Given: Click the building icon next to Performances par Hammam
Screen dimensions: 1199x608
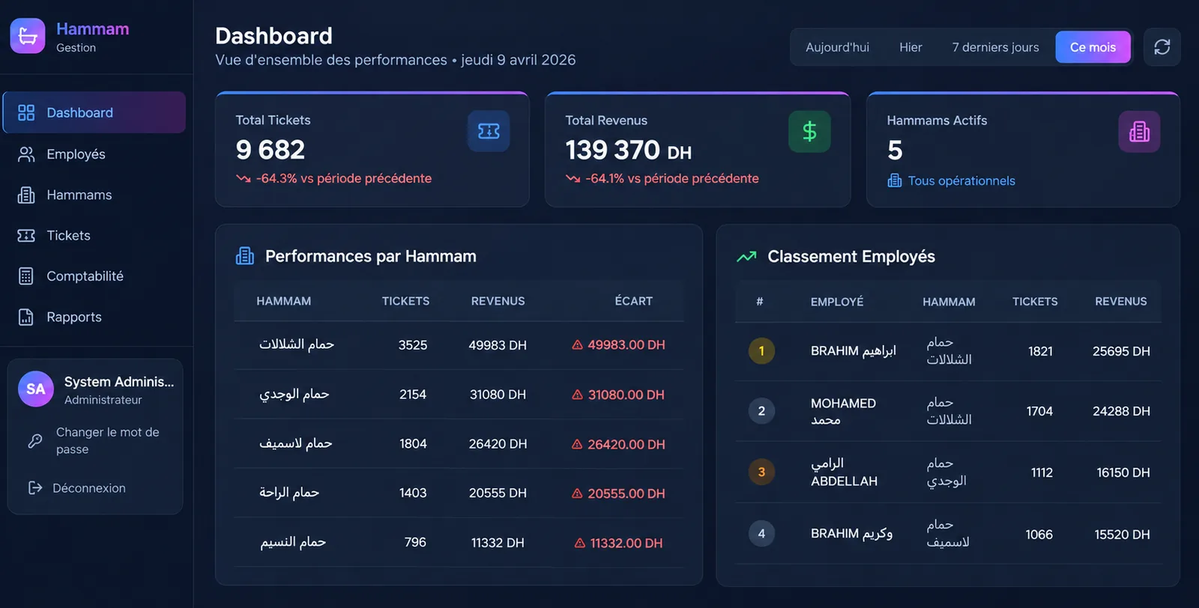Looking at the screenshot, I should pyautogui.click(x=245, y=256).
